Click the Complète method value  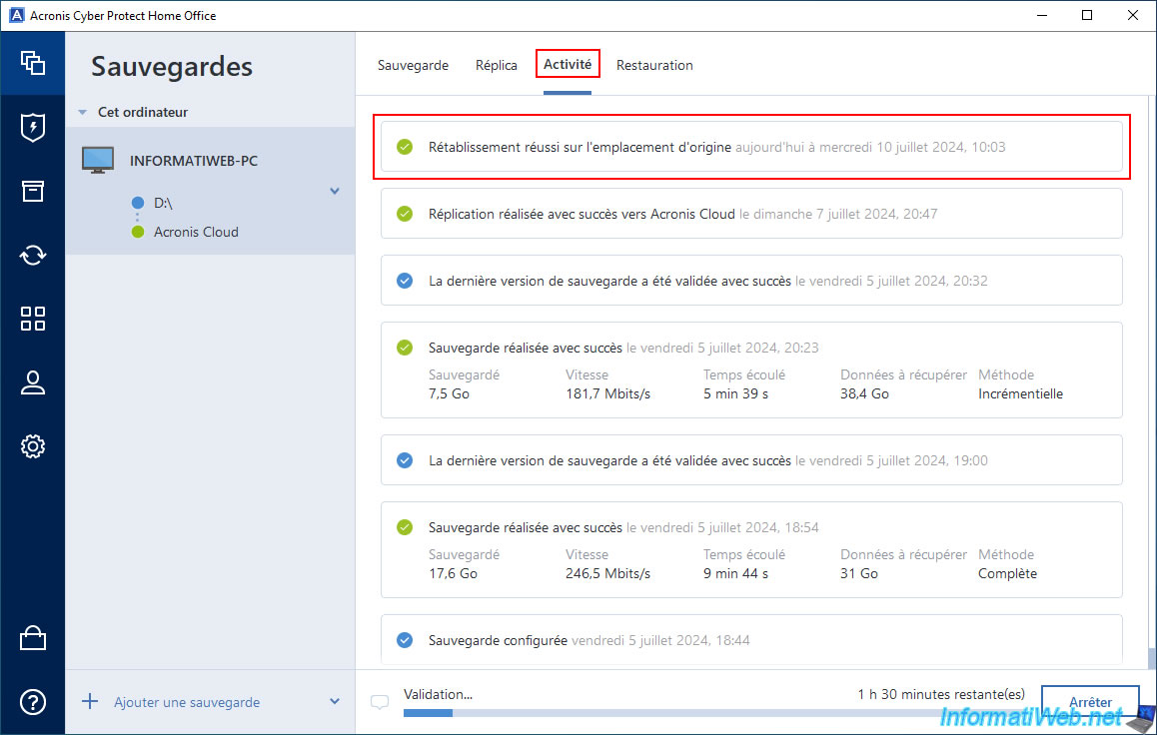point(1007,573)
